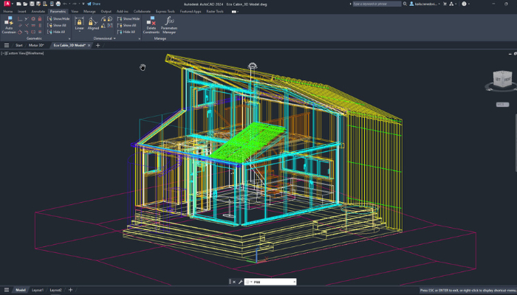This screenshot has height=295, width=517.
Task: Select the Collinear geometric constraint icon
Action: pyautogui.click(x=27, y=18)
